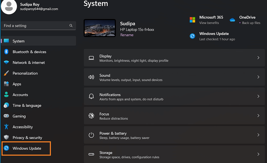Click the Privacy & security shield icon
This screenshot has height=163, width=267.
click(6, 137)
